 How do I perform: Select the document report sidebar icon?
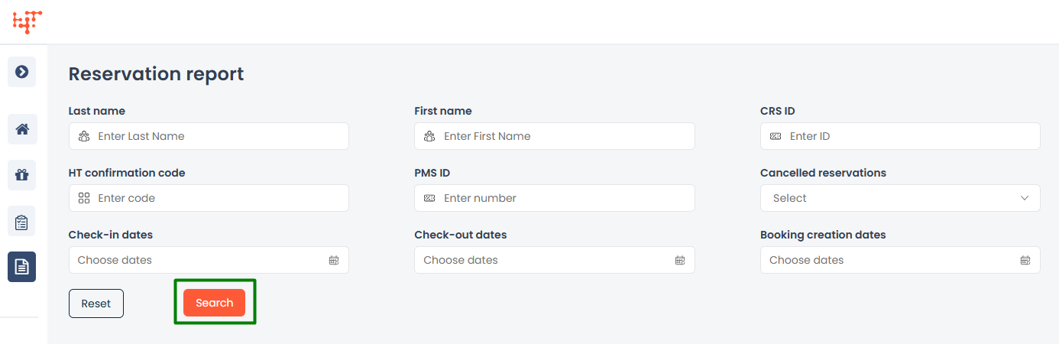[x=21, y=267]
